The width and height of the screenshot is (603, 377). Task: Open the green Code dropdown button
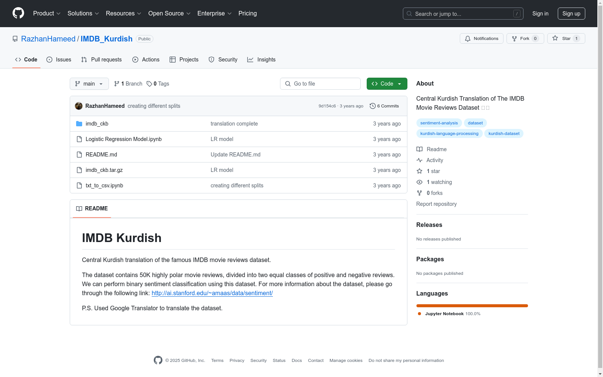coord(387,84)
